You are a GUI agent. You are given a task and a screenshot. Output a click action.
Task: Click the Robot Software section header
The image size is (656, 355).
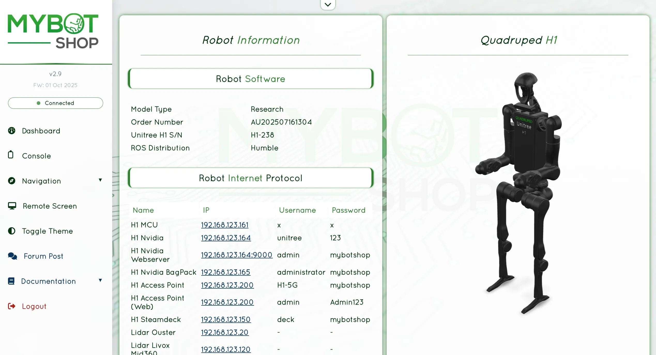click(x=250, y=79)
